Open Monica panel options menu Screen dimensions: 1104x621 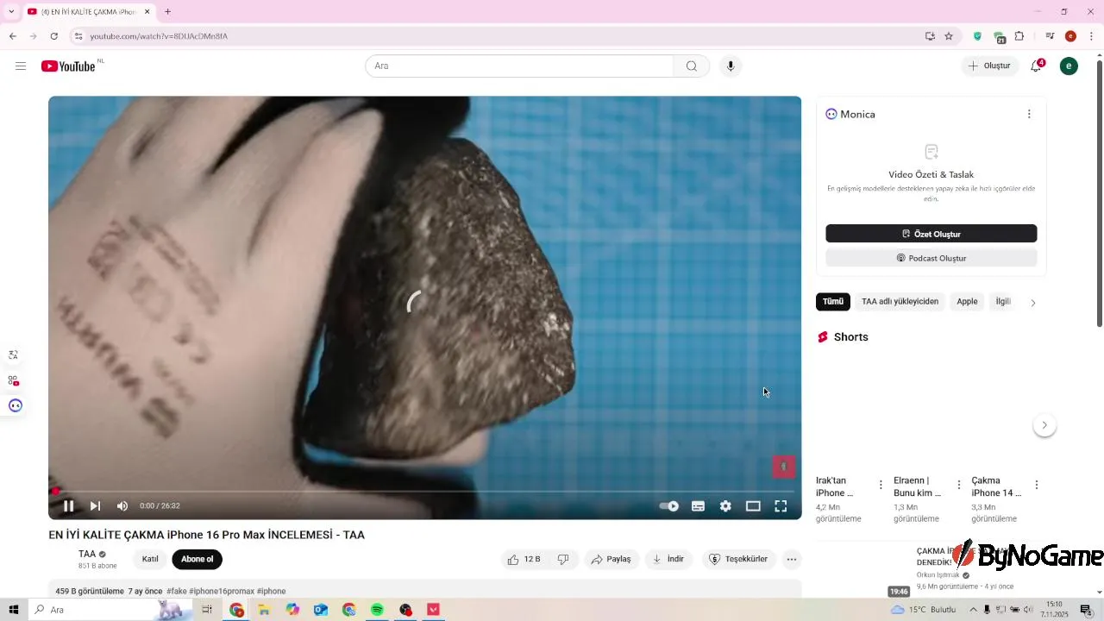(1029, 114)
